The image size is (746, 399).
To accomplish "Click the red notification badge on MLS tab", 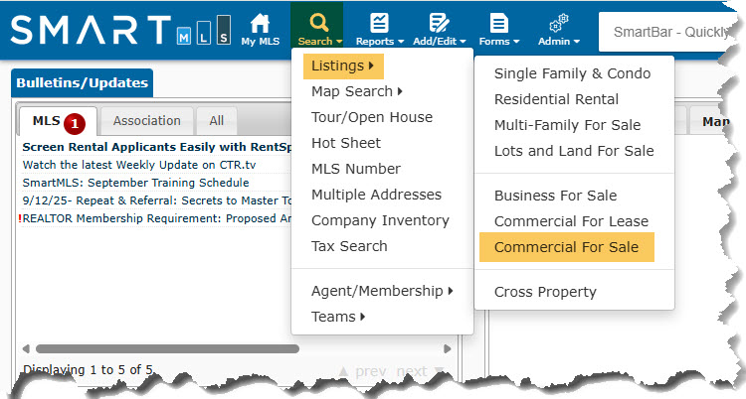I will pyautogui.click(x=75, y=124).
